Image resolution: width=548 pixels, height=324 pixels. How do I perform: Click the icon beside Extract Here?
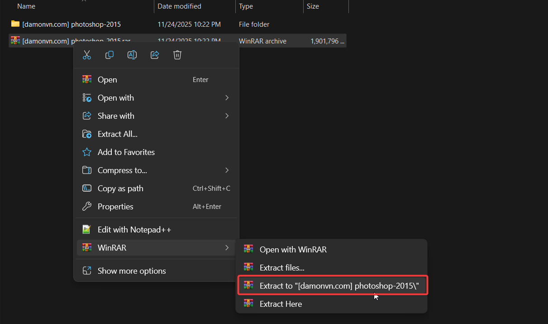point(248,303)
